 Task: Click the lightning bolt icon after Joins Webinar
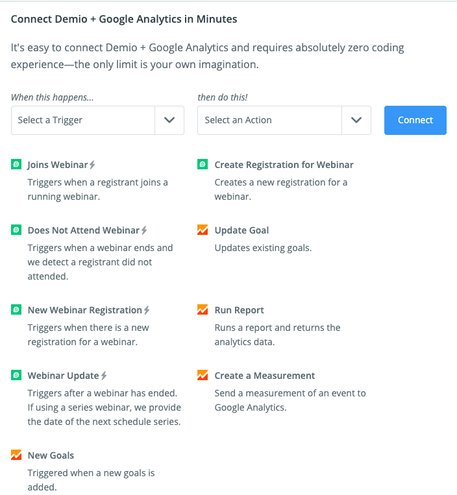coord(92,165)
